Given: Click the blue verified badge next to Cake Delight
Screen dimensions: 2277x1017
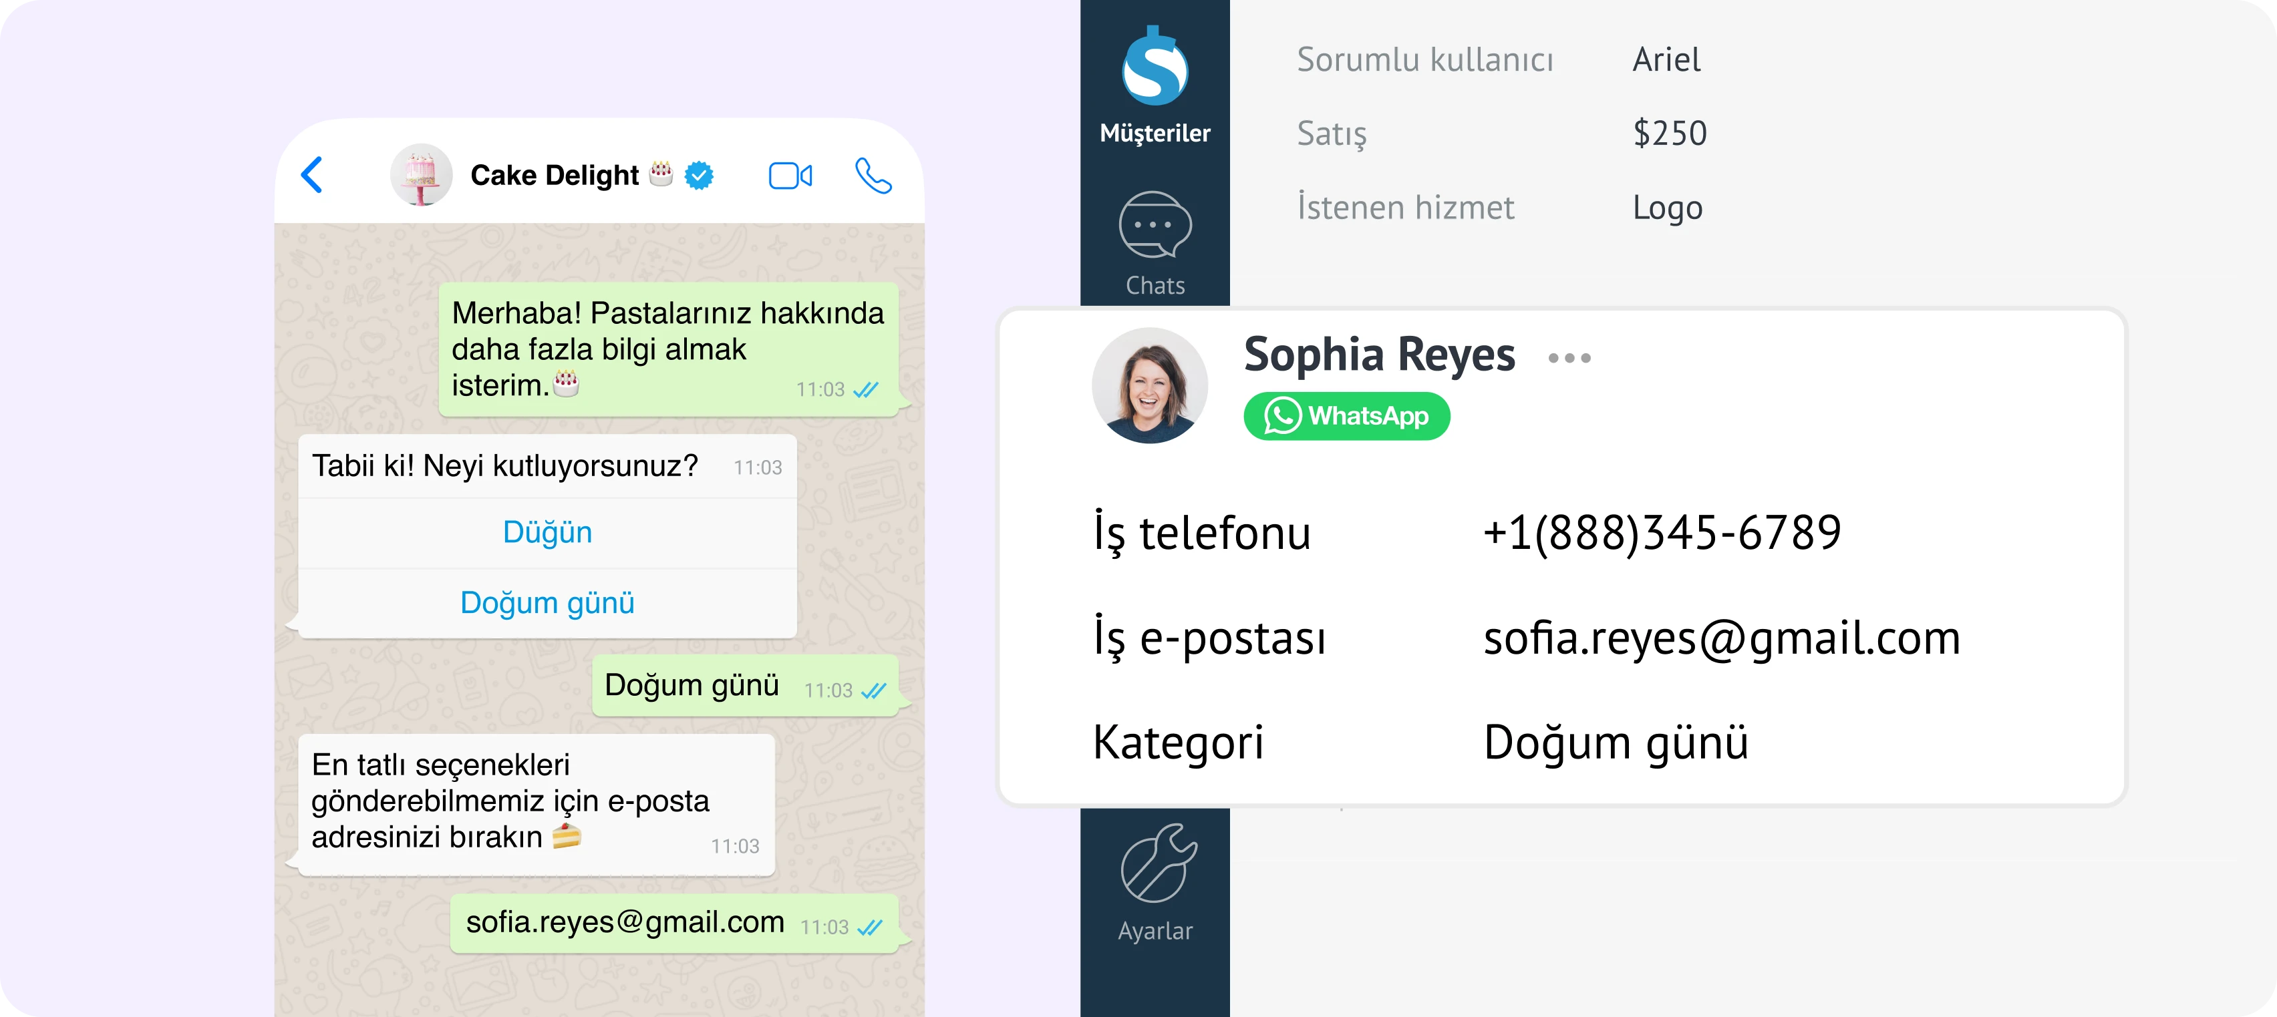Looking at the screenshot, I should point(698,175).
